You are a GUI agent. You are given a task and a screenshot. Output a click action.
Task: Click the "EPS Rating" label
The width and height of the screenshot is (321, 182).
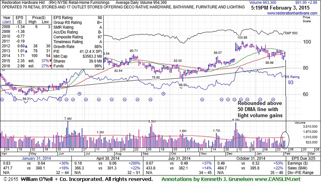[x=63, y=18]
